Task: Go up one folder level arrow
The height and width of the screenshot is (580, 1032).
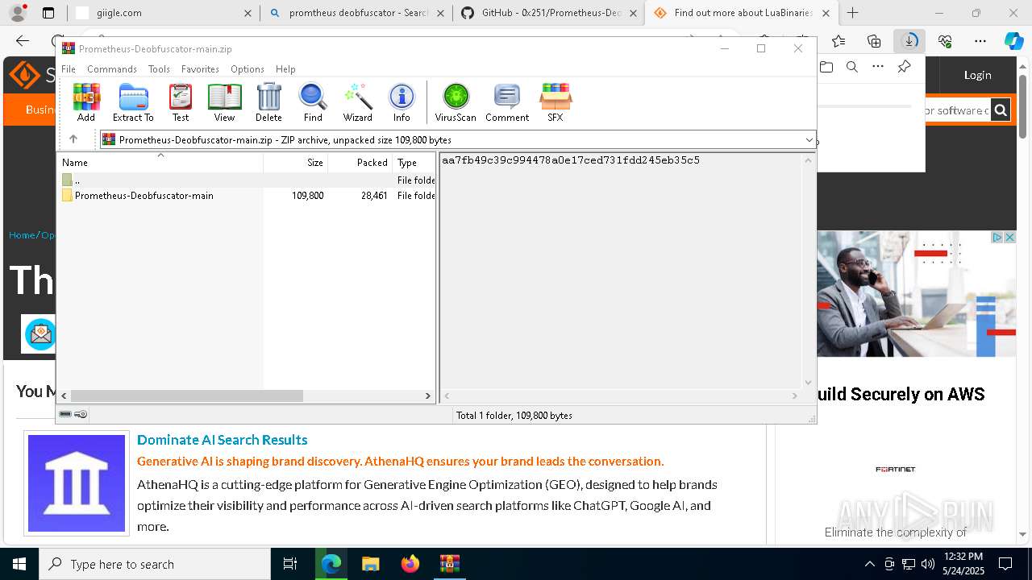Action: click(73, 139)
